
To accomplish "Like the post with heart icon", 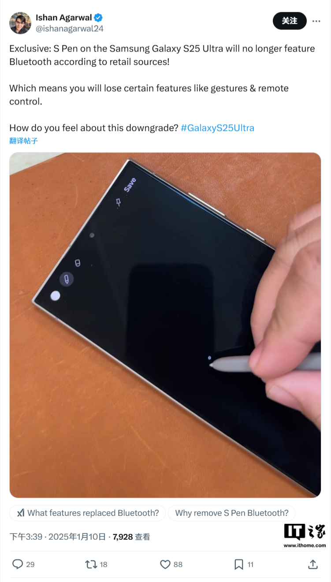I will pyautogui.click(x=165, y=564).
